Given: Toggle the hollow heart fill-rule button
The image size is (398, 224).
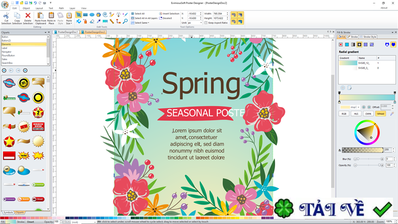Looking at the screenshot, I should point(387,44).
